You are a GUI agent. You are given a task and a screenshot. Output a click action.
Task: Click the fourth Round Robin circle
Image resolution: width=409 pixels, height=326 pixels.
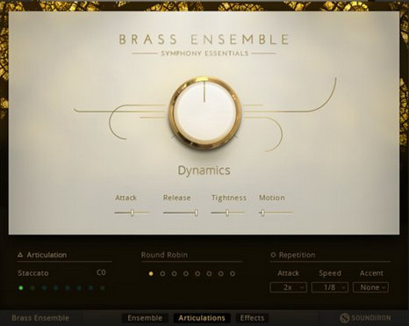coord(186,274)
